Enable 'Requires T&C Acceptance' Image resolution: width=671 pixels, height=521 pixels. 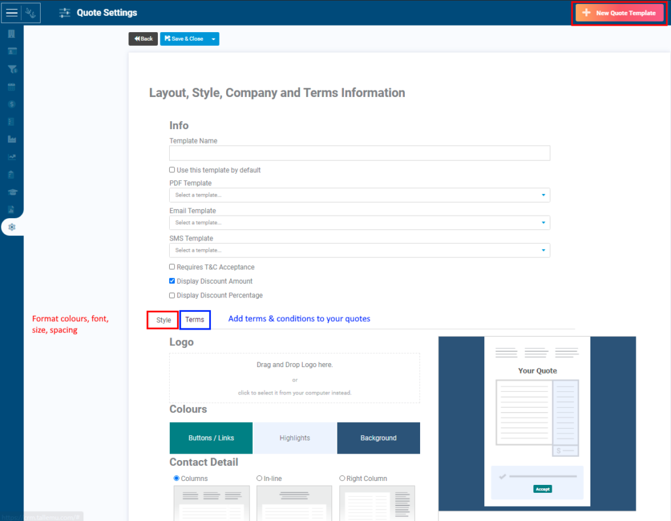(x=172, y=267)
